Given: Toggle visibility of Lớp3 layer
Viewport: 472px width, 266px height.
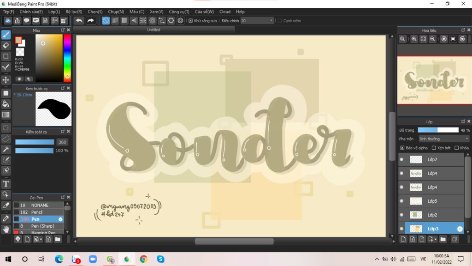Looking at the screenshot, I should tap(401, 229).
